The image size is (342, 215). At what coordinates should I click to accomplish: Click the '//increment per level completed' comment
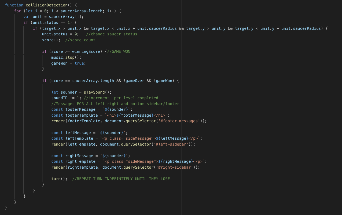click(x=121, y=98)
